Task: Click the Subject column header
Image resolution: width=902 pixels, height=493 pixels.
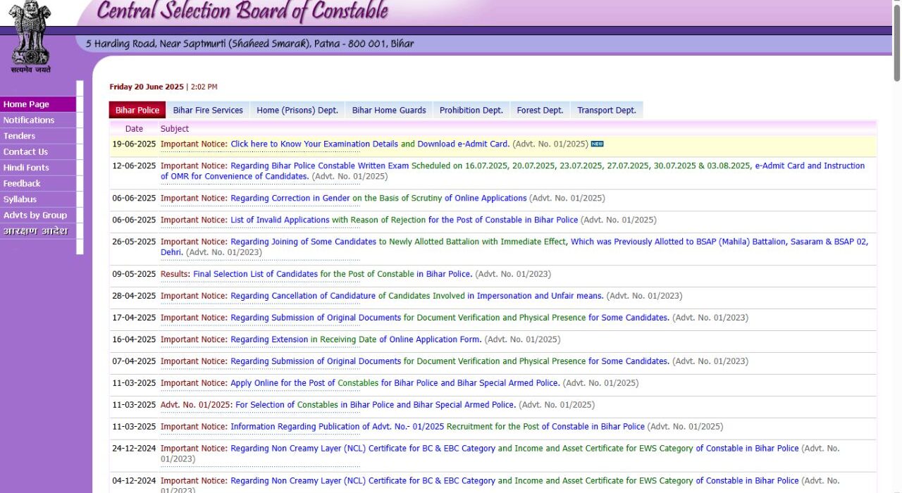Action: click(x=175, y=129)
